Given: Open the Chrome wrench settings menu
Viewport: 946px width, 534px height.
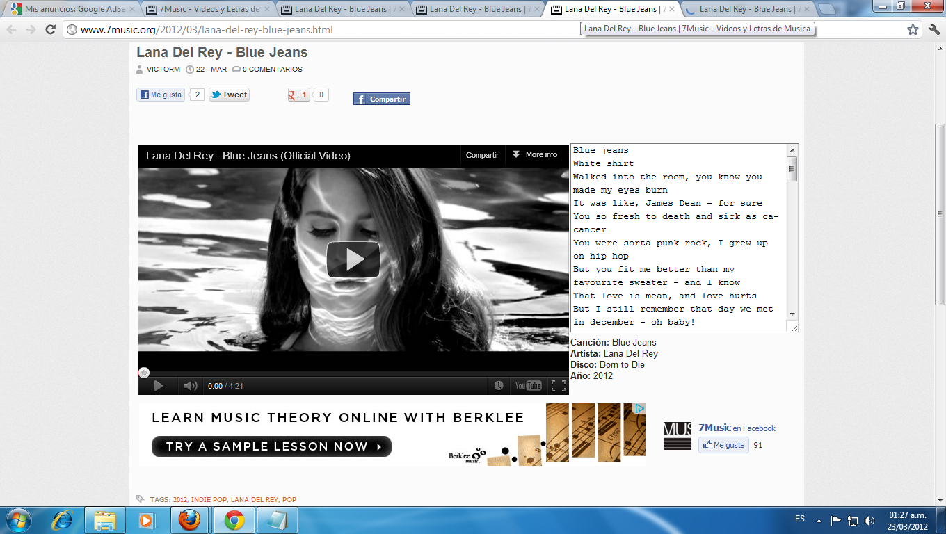Looking at the screenshot, I should coord(934,29).
